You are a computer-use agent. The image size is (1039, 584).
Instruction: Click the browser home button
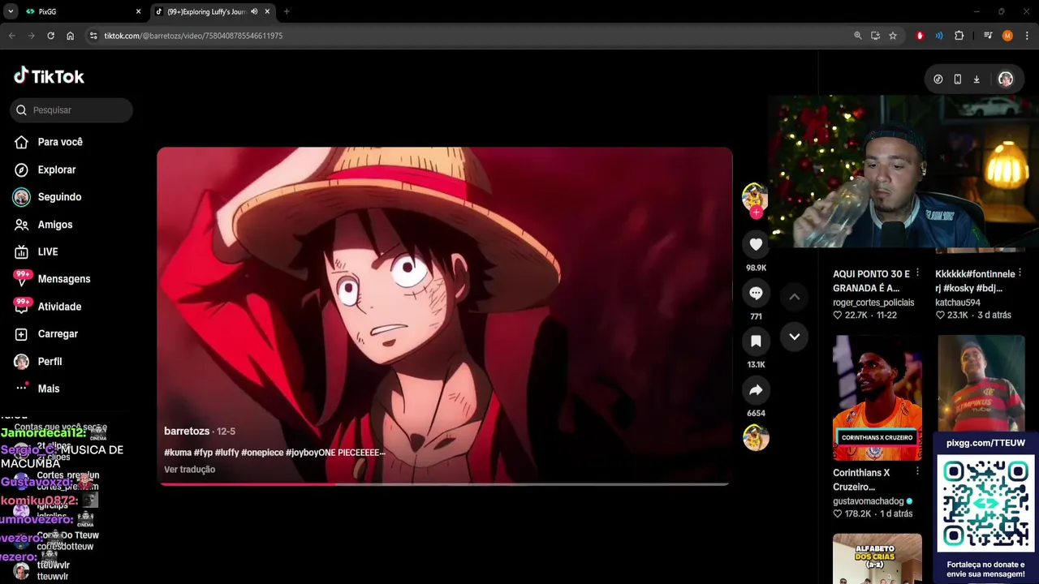71,36
